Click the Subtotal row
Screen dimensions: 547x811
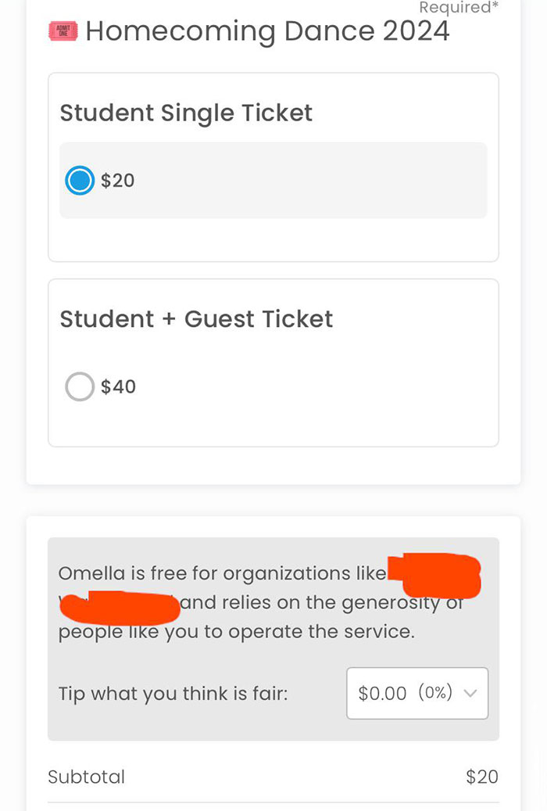tap(273, 777)
